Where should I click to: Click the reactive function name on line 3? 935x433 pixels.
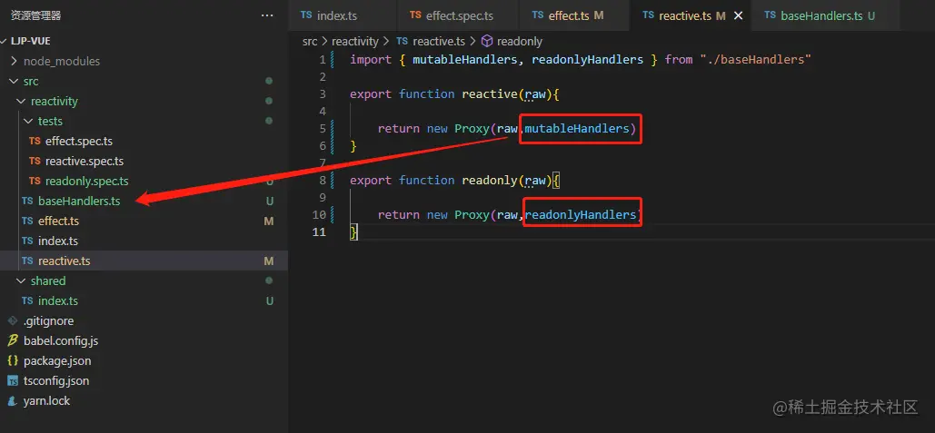point(490,94)
